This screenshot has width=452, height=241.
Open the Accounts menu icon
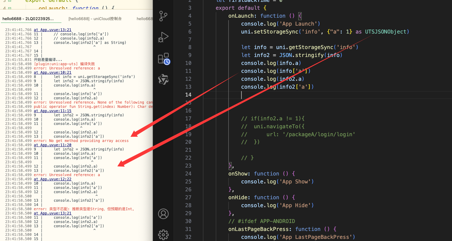click(163, 214)
